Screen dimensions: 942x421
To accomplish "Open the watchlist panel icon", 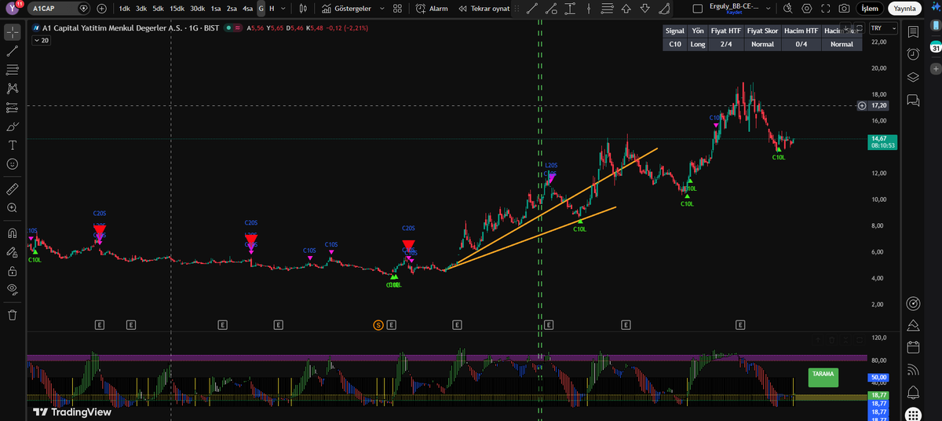I will click(x=912, y=32).
